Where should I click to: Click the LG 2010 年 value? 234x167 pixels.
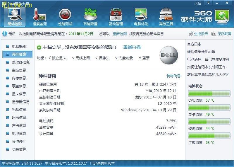pos(167,104)
